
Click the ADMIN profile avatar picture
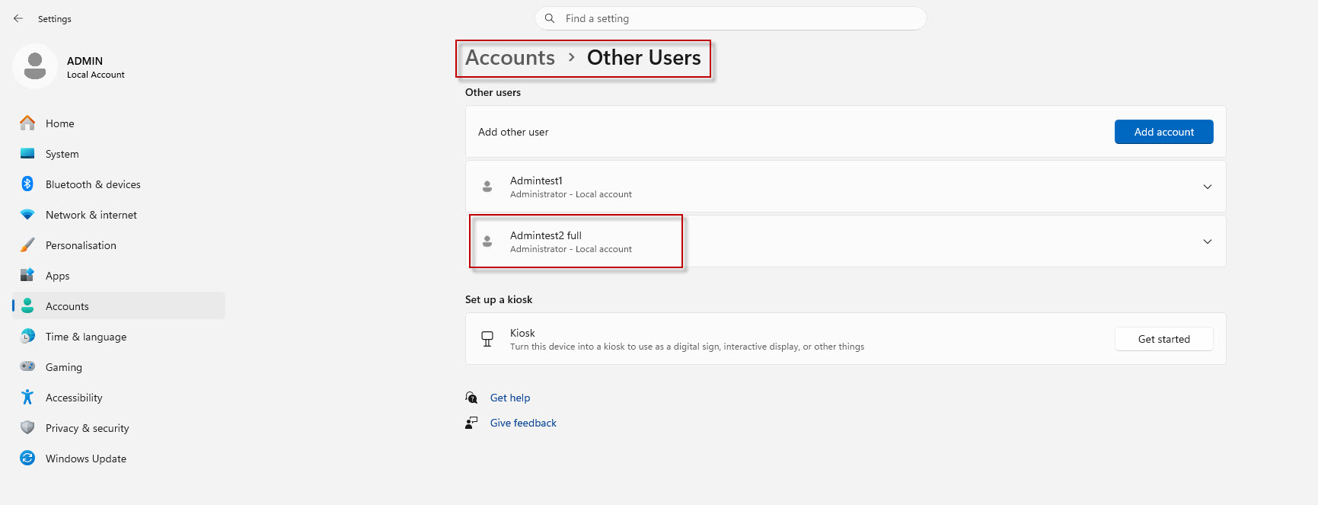[x=35, y=66]
